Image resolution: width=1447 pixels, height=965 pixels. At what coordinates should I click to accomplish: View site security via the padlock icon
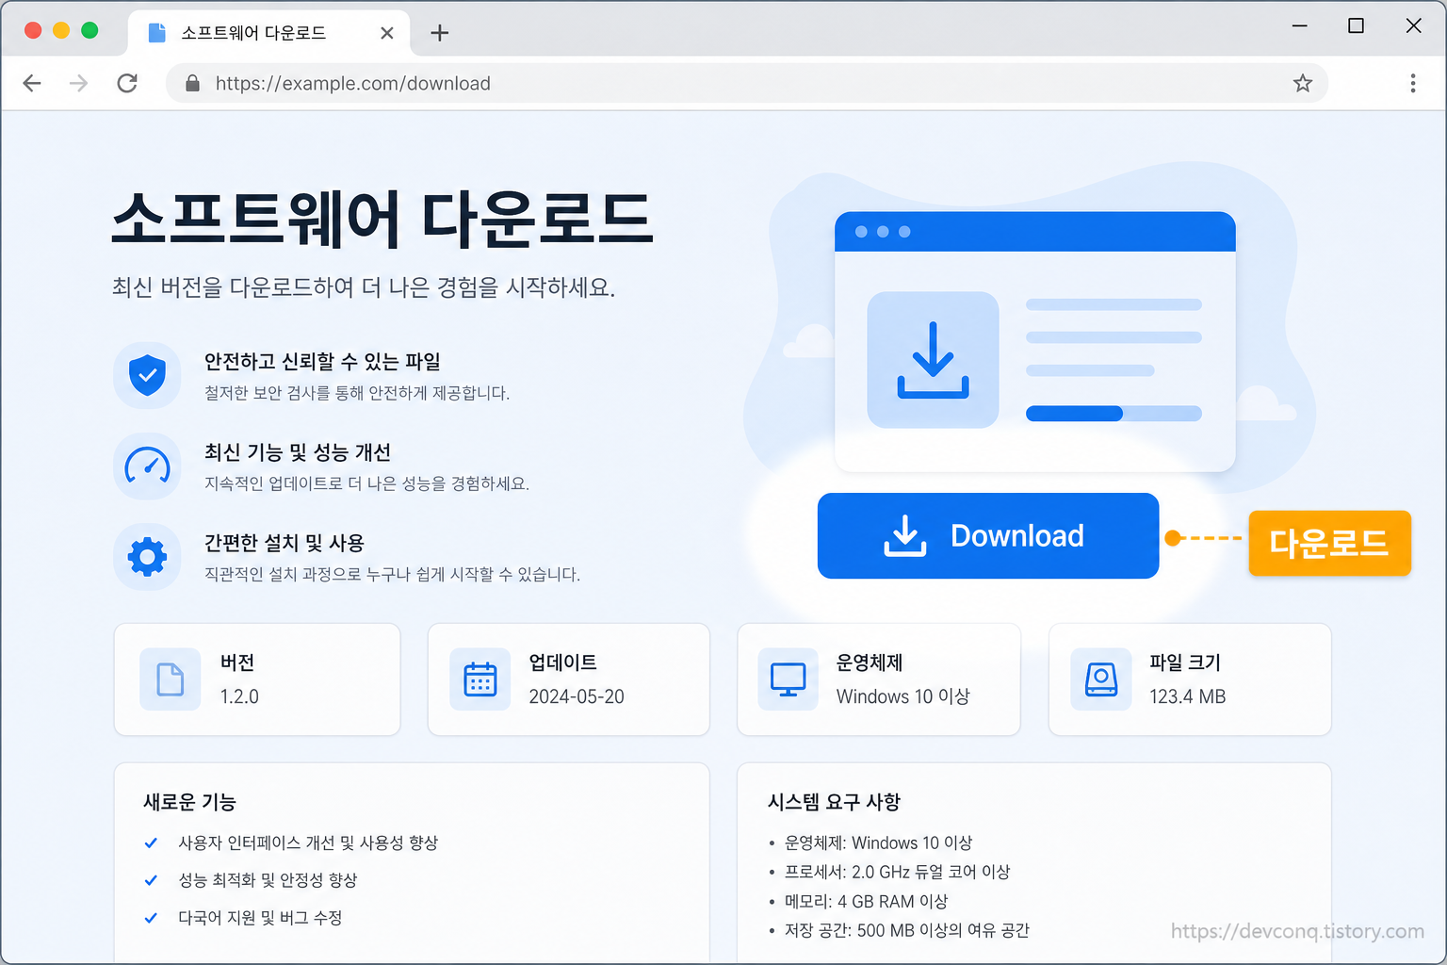(x=192, y=83)
